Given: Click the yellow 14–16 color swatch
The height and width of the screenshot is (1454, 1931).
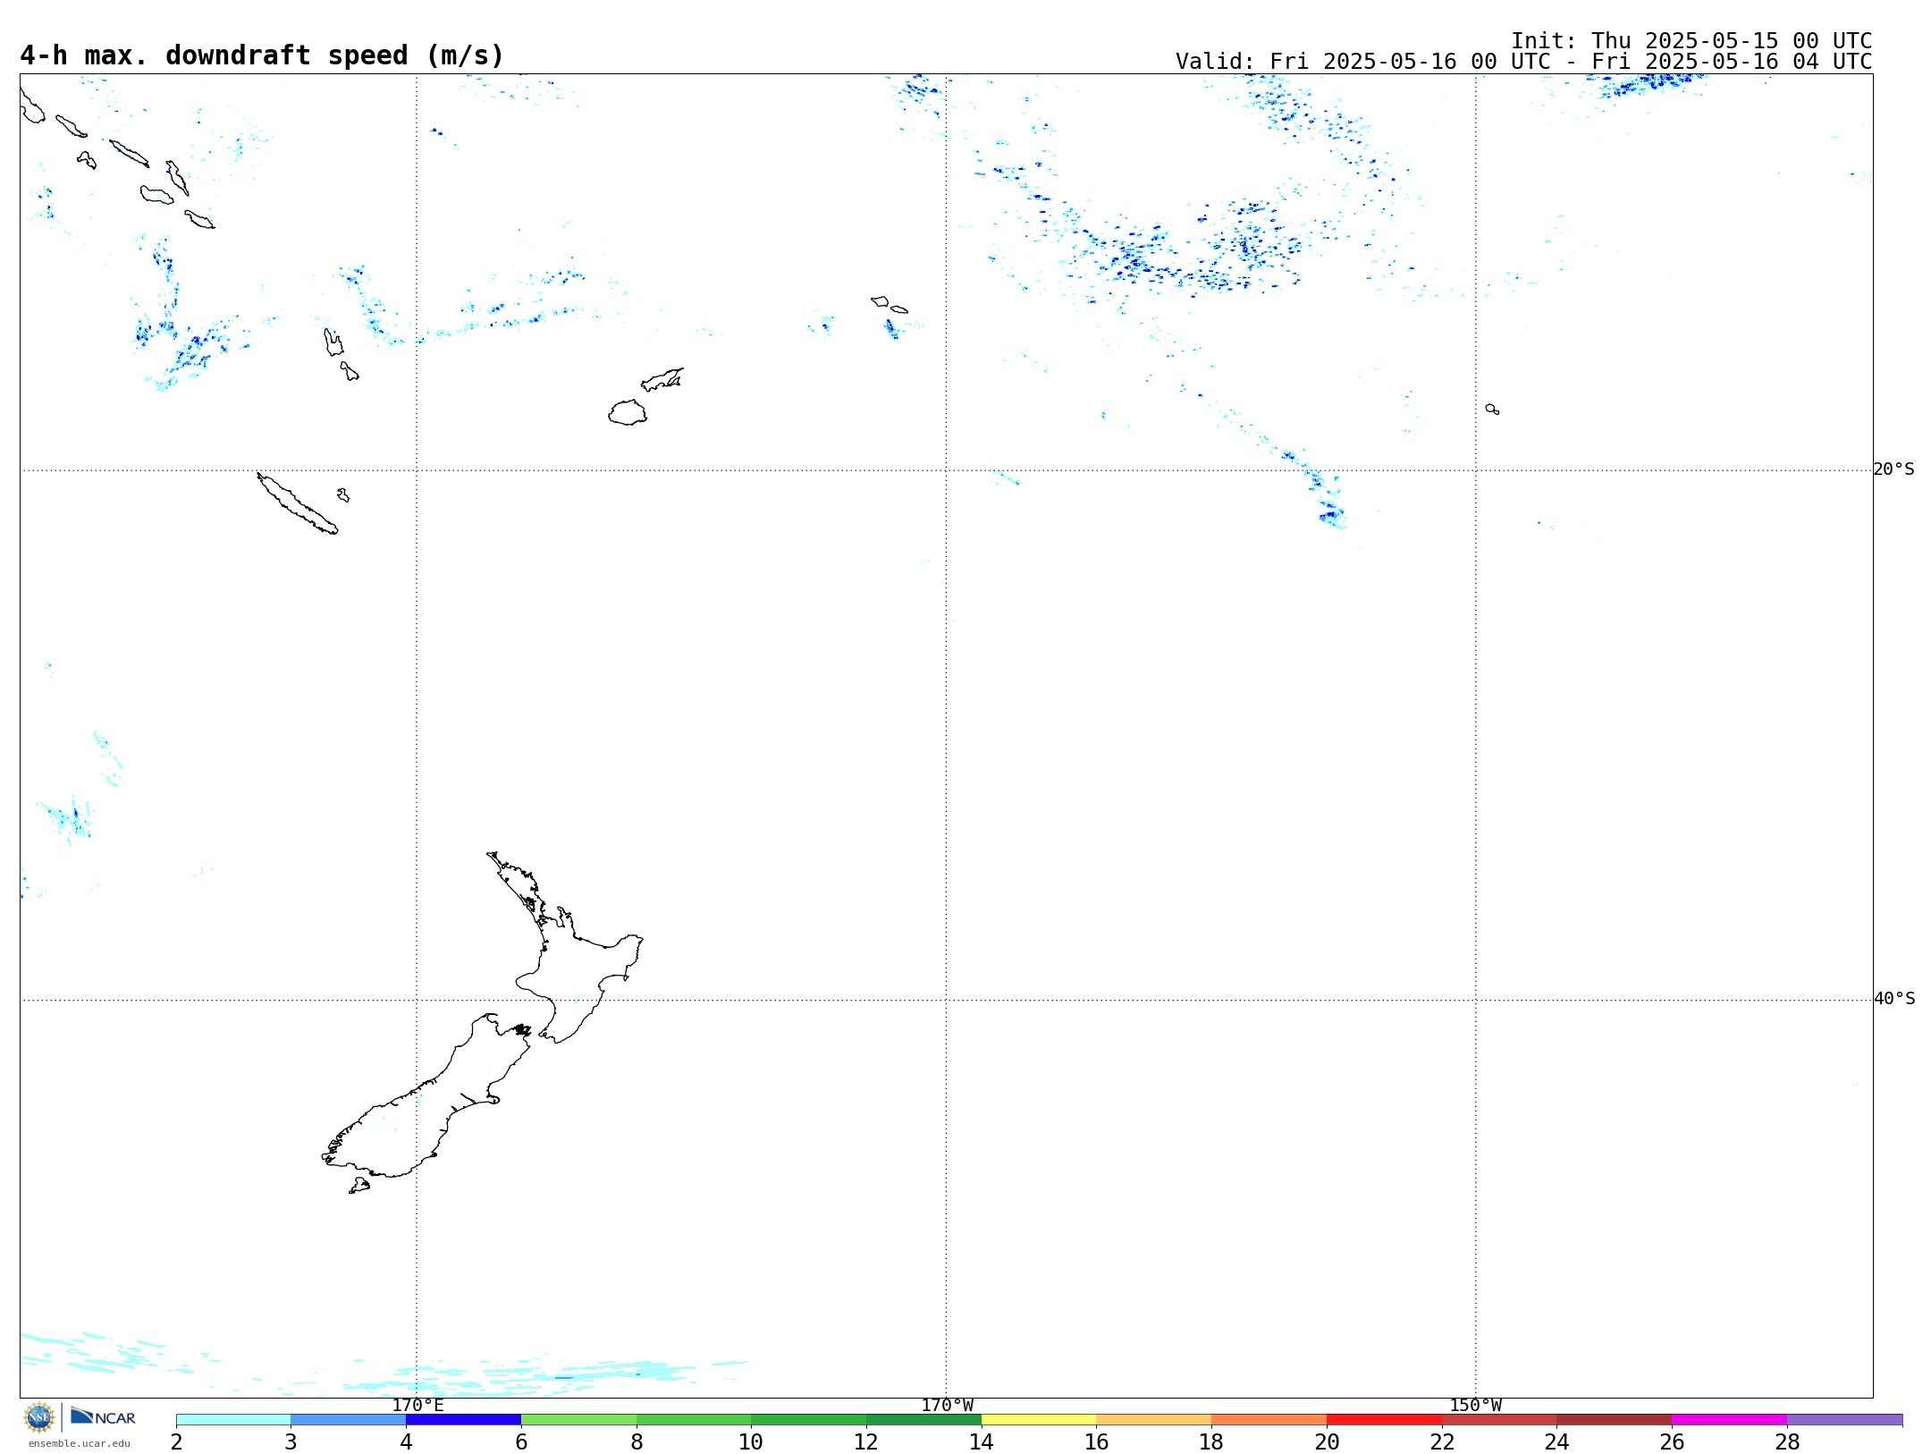Looking at the screenshot, I should 1039,1419.
